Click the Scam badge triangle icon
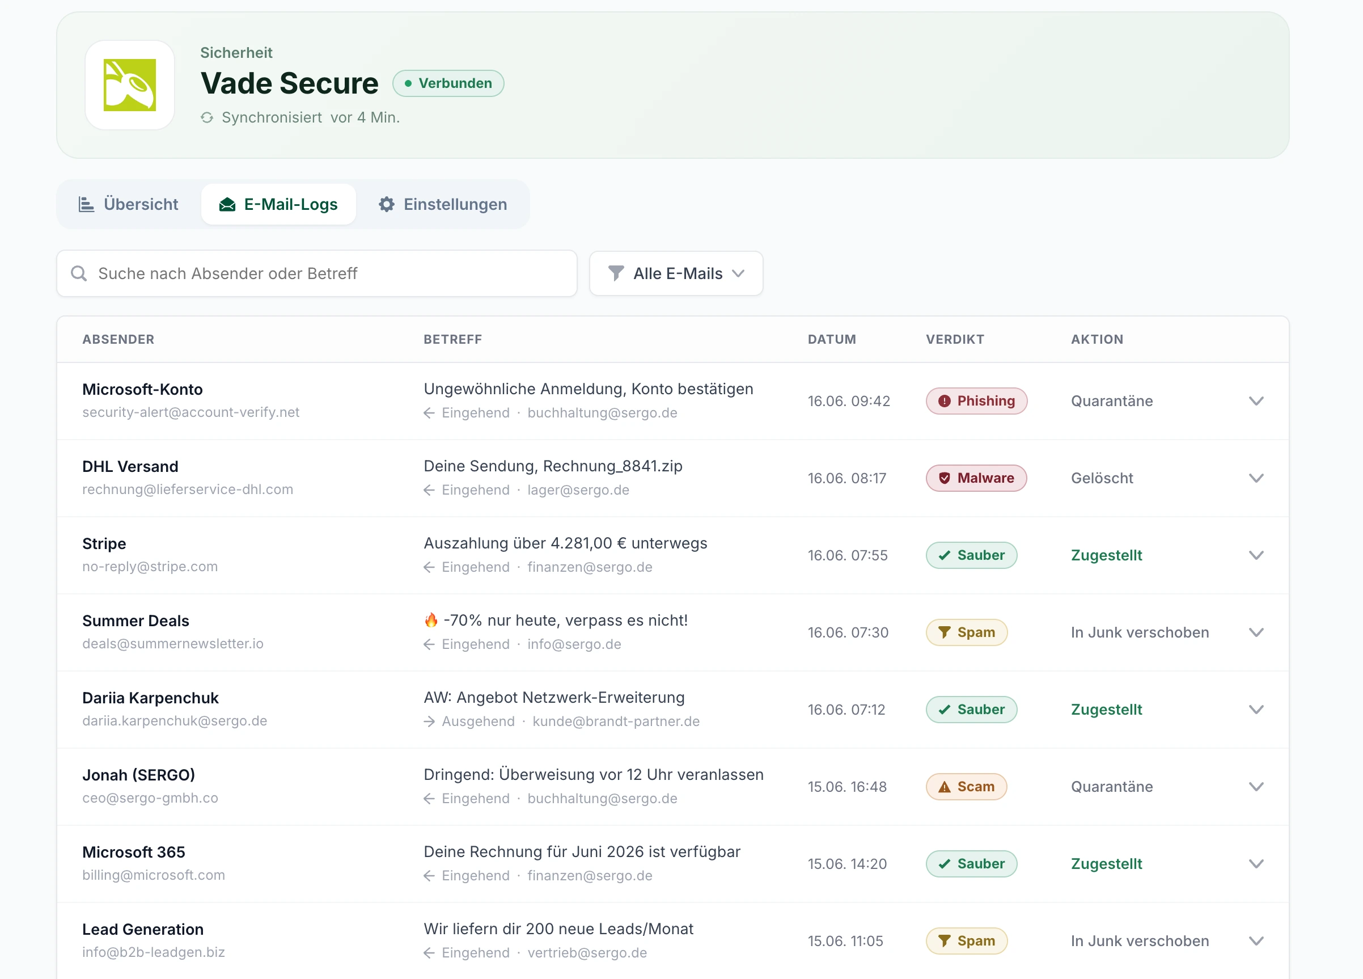 pyautogui.click(x=945, y=787)
